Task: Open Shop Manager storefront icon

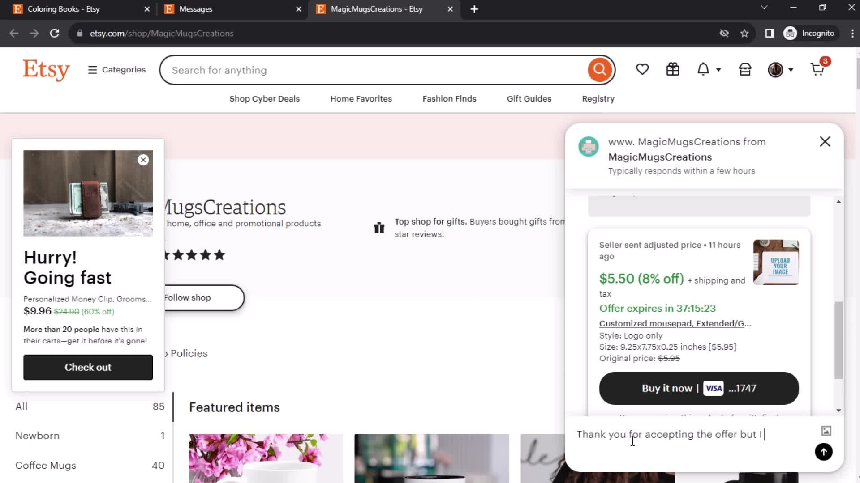Action: tap(745, 69)
